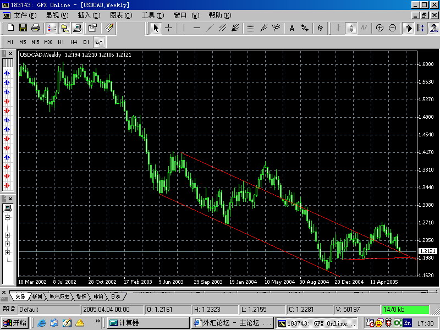Draw a vertical line tool

coord(184,28)
